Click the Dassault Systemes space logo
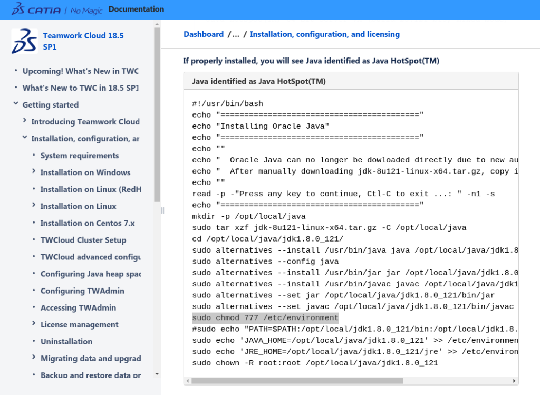 (x=24, y=41)
